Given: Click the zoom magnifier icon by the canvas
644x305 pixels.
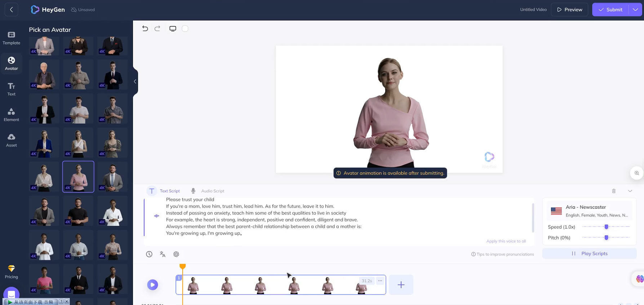Looking at the screenshot, I should 636,173.
